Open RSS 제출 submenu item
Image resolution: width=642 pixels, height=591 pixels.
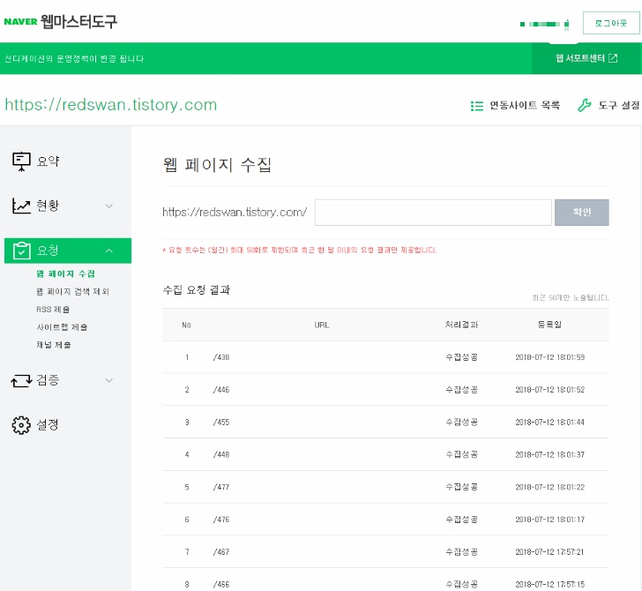pos(53,310)
